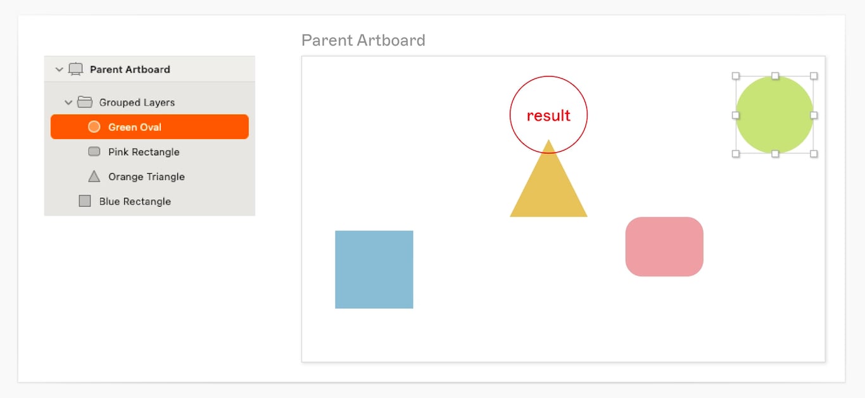Select the Green Oval layer name

tap(135, 127)
